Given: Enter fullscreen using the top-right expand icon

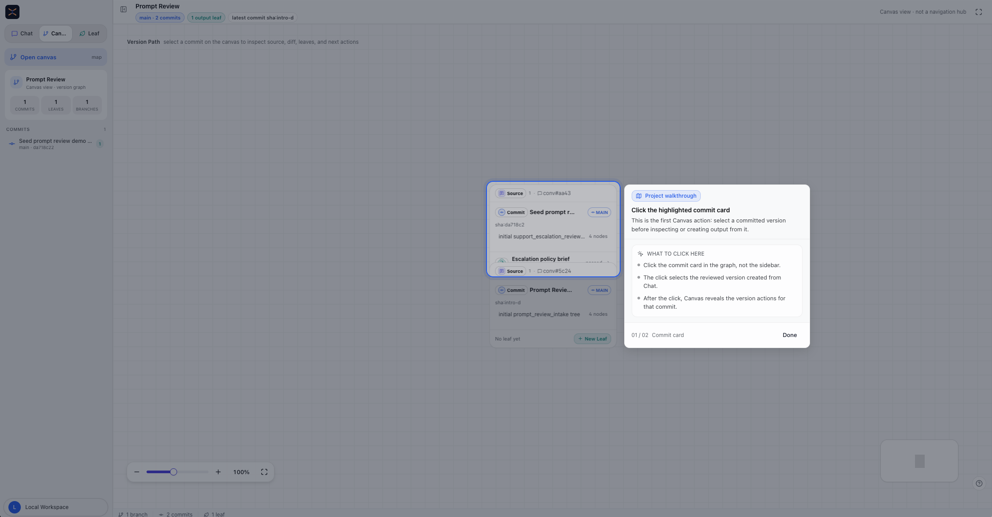Looking at the screenshot, I should [979, 12].
